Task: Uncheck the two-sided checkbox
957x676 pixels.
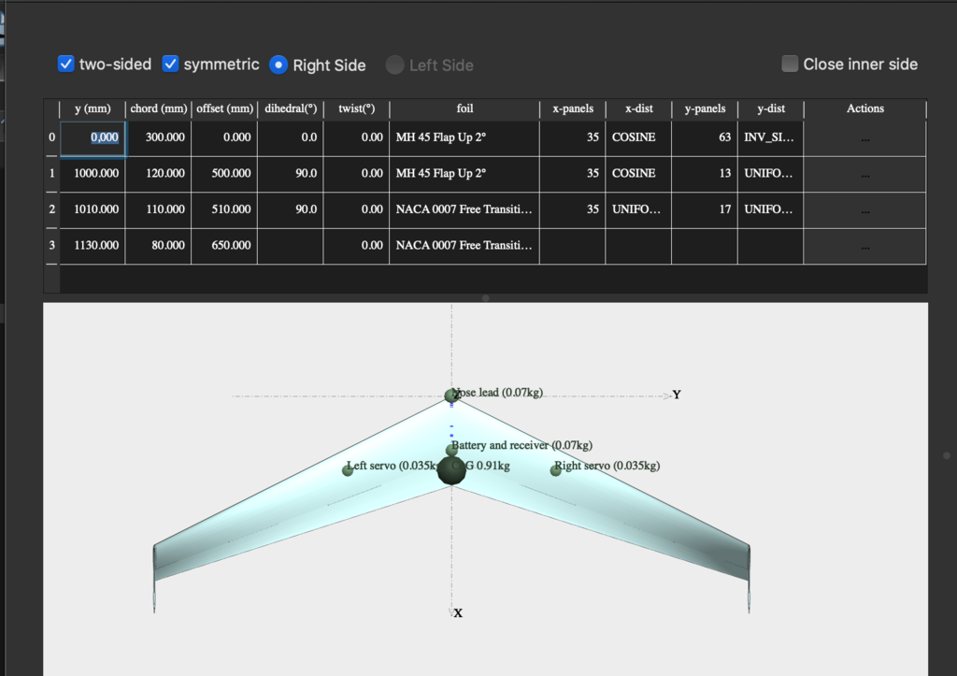Action: [x=66, y=64]
